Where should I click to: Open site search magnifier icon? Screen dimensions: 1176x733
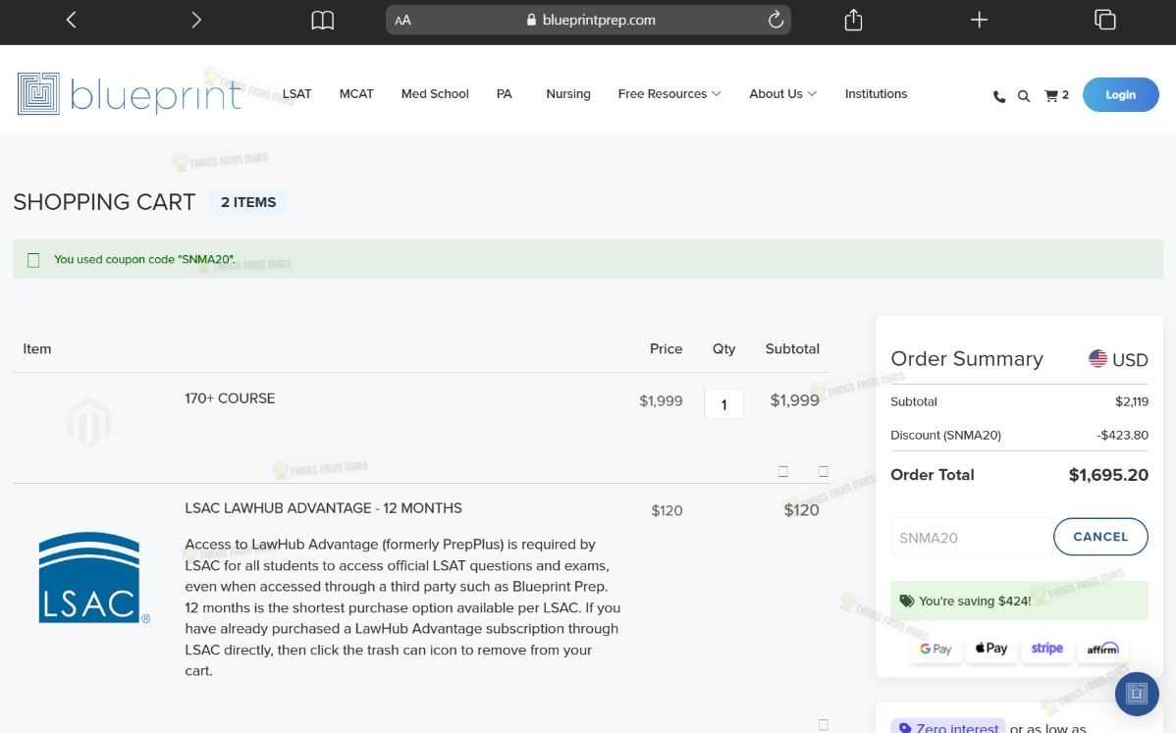1023,96
